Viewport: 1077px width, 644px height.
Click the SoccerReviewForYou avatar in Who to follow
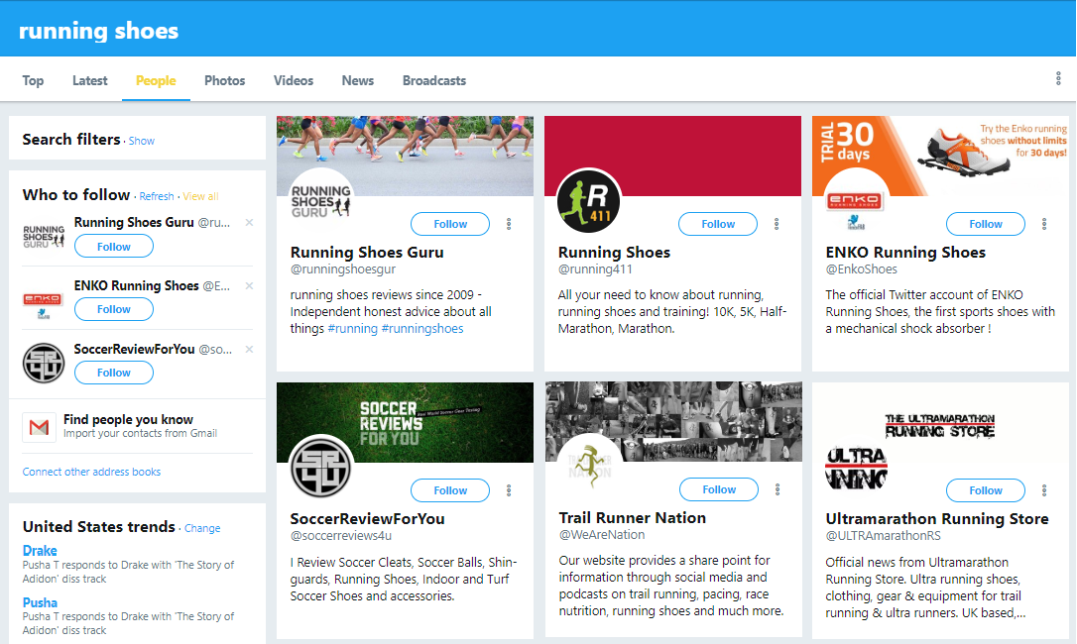coord(43,364)
